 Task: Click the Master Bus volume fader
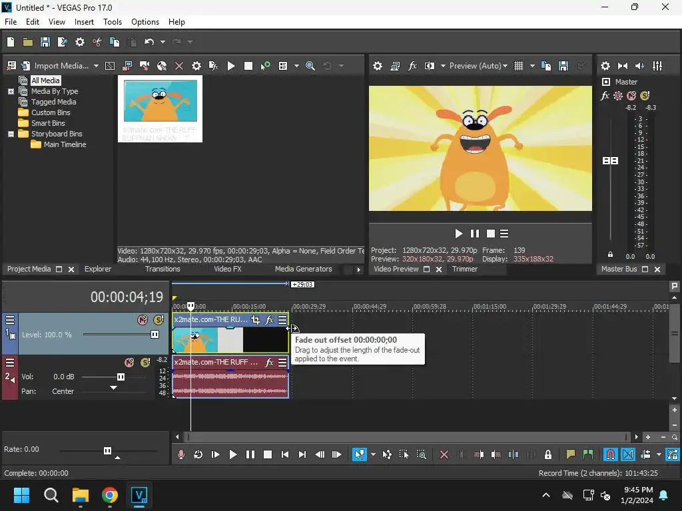point(610,161)
